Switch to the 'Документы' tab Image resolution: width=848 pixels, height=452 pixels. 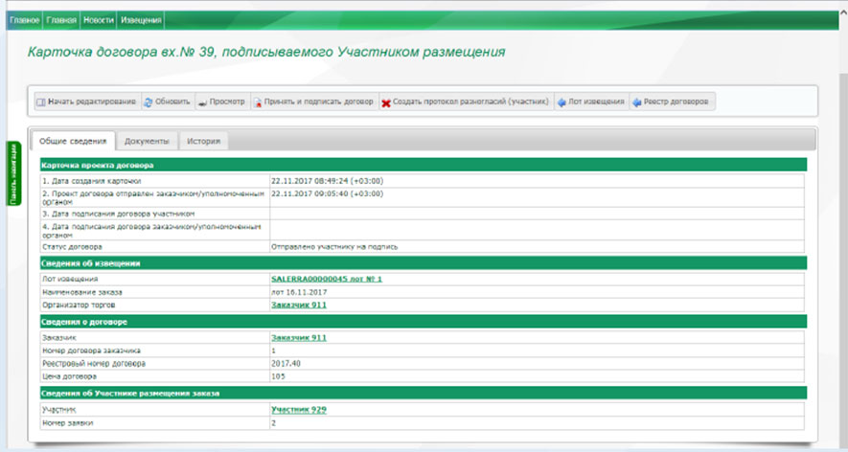click(x=147, y=141)
